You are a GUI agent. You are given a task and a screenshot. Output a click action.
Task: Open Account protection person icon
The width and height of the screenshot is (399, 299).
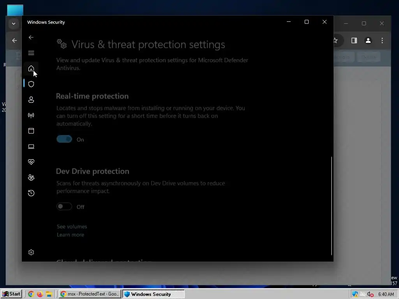31,100
